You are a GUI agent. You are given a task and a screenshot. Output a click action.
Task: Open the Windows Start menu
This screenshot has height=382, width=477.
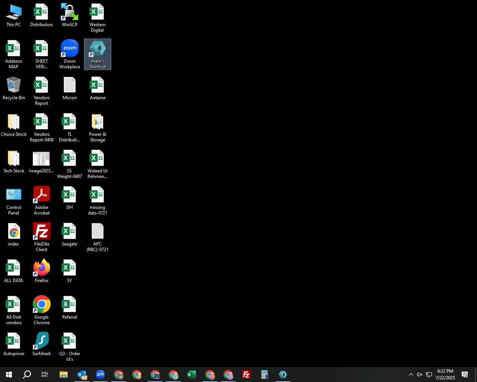[9, 375]
